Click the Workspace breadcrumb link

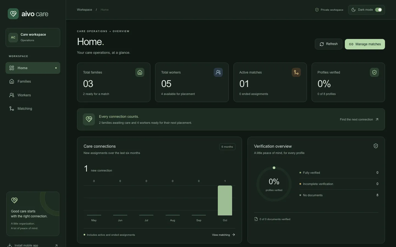pyautogui.click(x=84, y=10)
